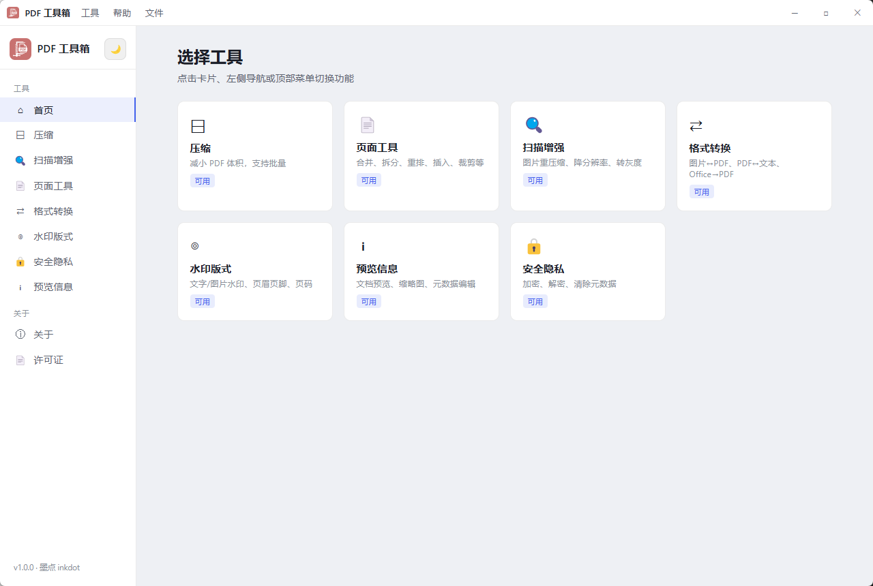The height and width of the screenshot is (586, 873).
Task: Click the 页面工具 card title
Action: (x=377, y=148)
